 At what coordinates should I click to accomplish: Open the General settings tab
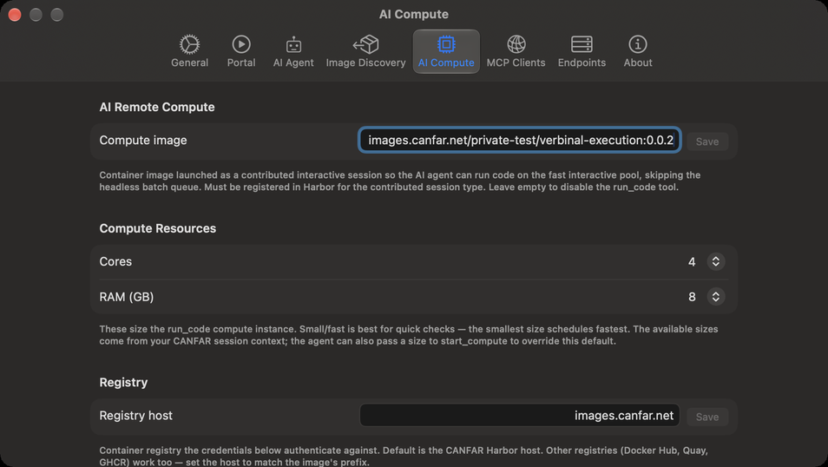189,52
